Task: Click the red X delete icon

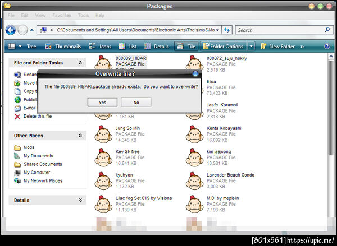Action: point(17,117)
